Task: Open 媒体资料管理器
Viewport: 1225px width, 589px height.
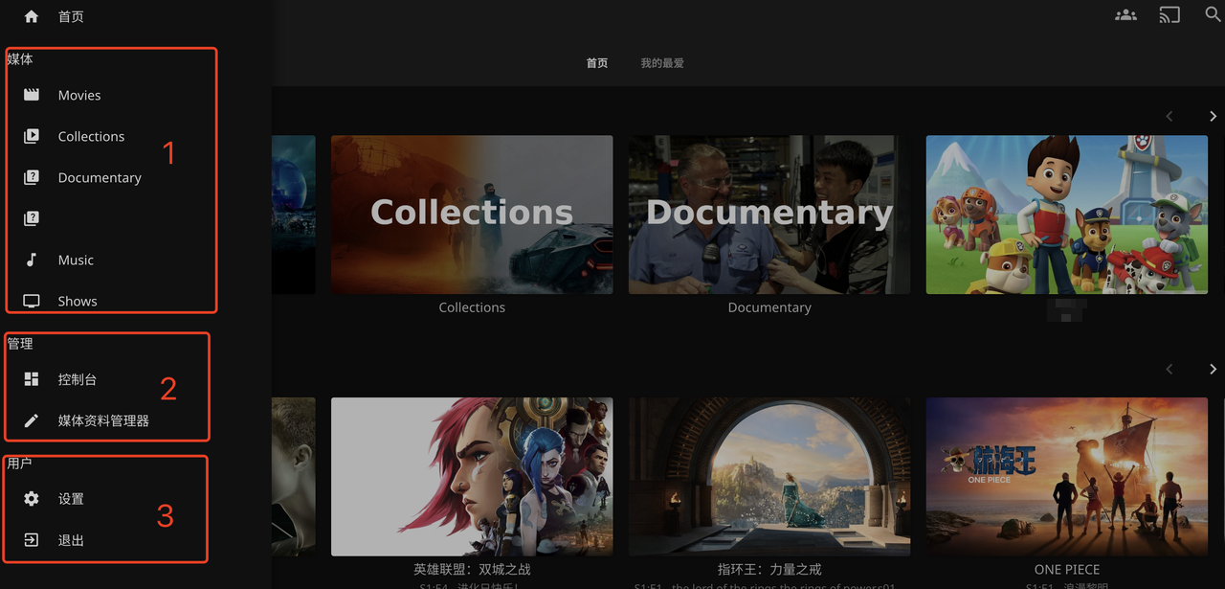Action: pos(103,420)
